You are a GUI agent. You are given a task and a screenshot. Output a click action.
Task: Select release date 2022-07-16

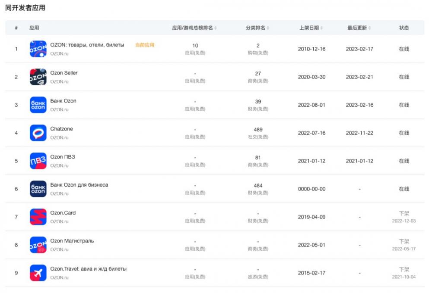tap(311, 133)
